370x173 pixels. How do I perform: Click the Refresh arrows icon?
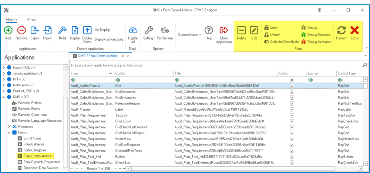click(x=342, y=30)
